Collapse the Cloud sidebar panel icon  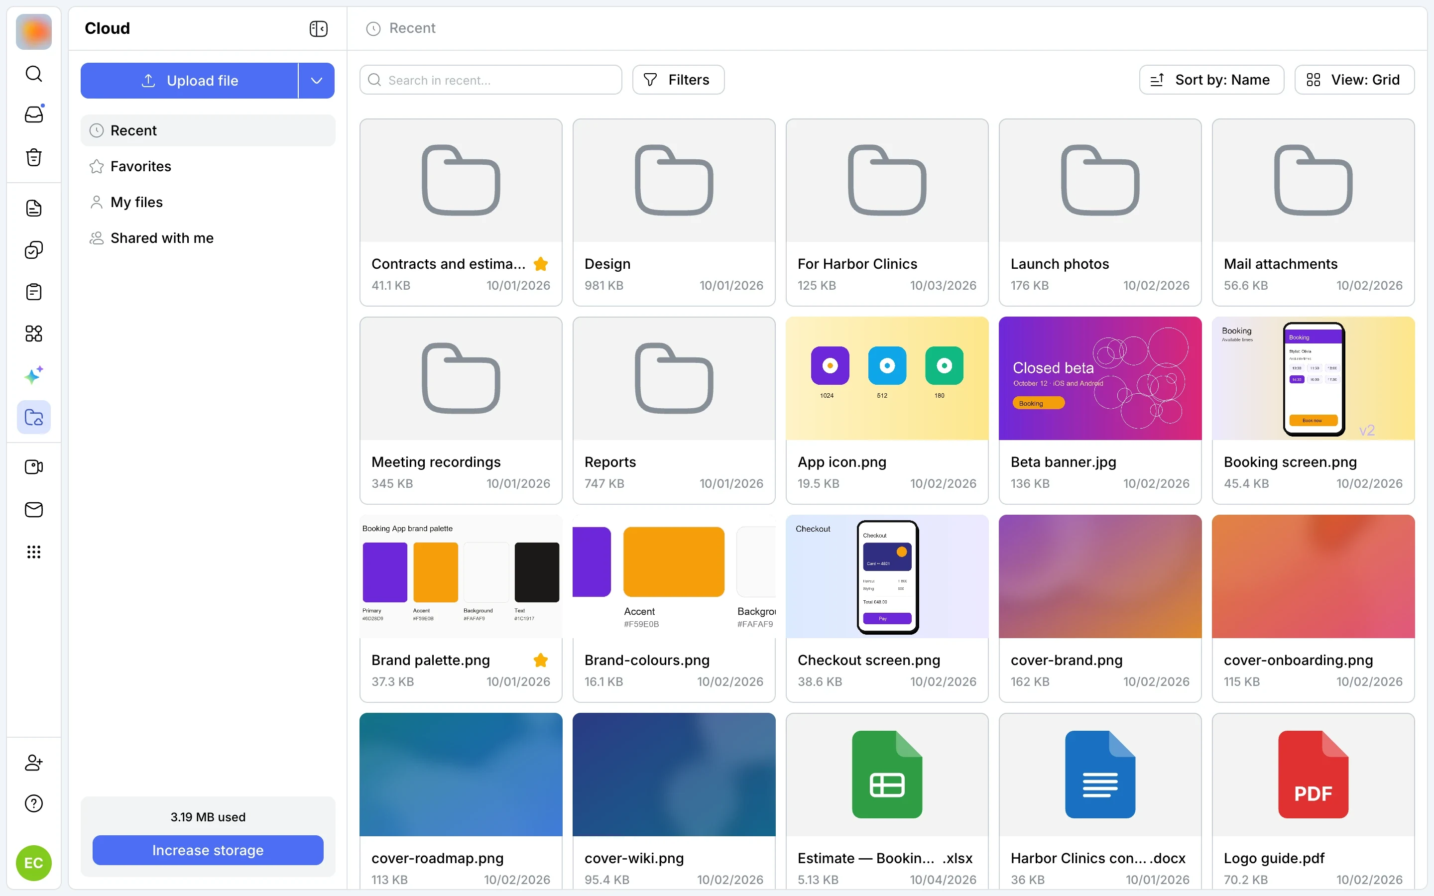[318, 28]
